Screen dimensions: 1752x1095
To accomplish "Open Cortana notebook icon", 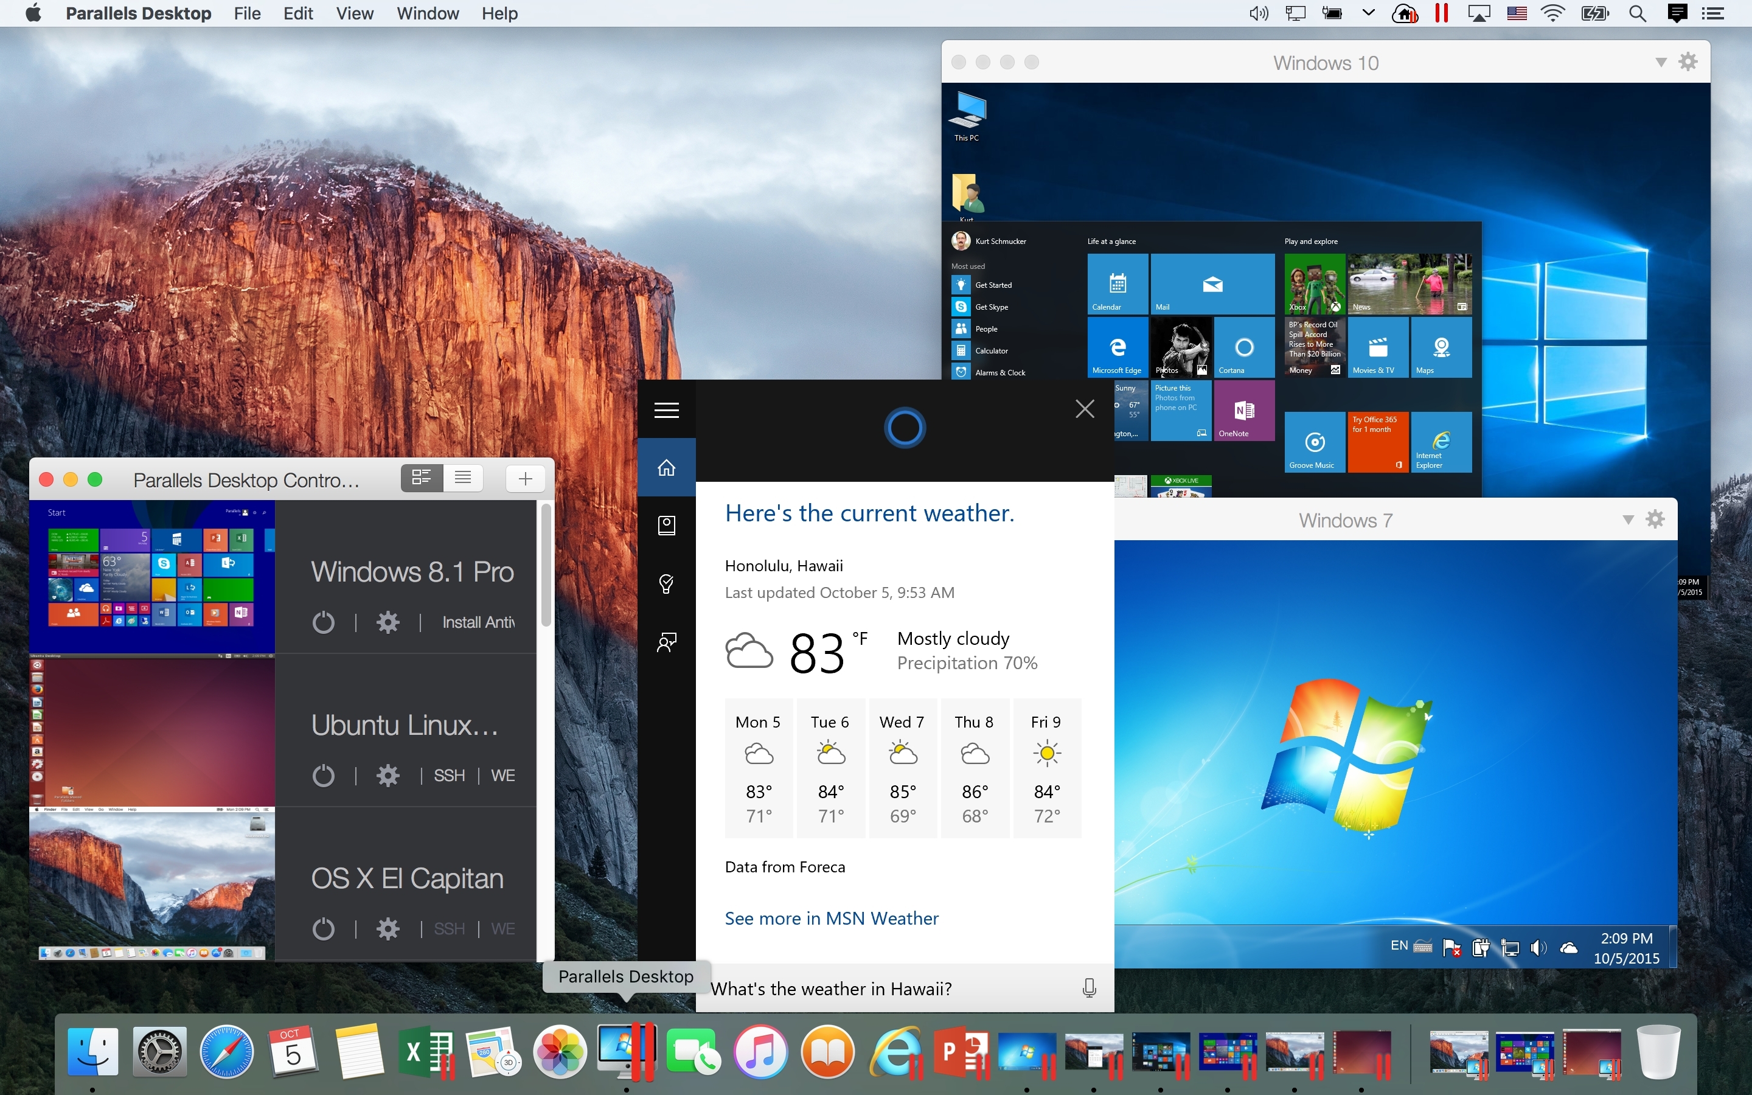I will 666,526.
